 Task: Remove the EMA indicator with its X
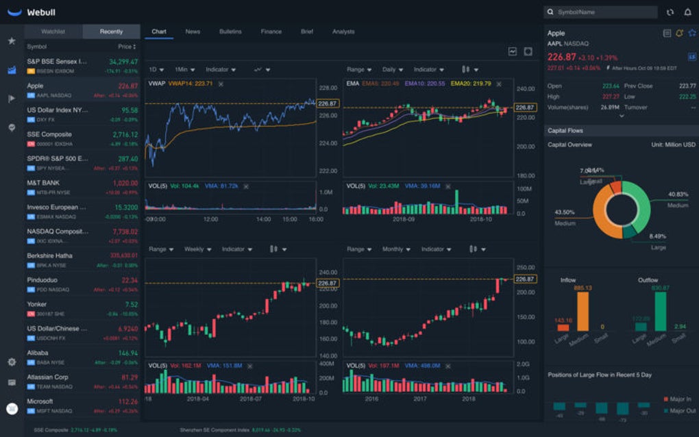(x=499, y=84)
